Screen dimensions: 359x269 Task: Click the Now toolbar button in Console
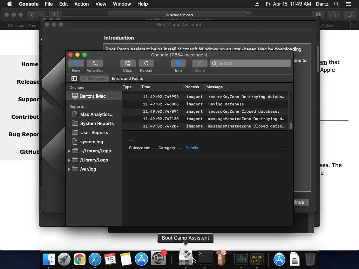[x=76, y=63]
